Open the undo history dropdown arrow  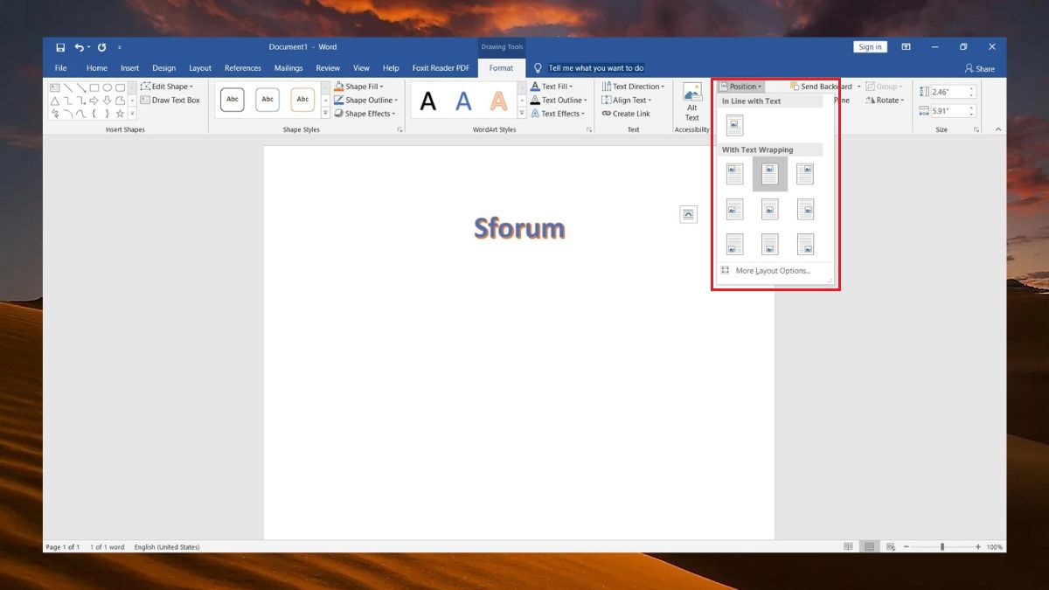click(88, 47)
